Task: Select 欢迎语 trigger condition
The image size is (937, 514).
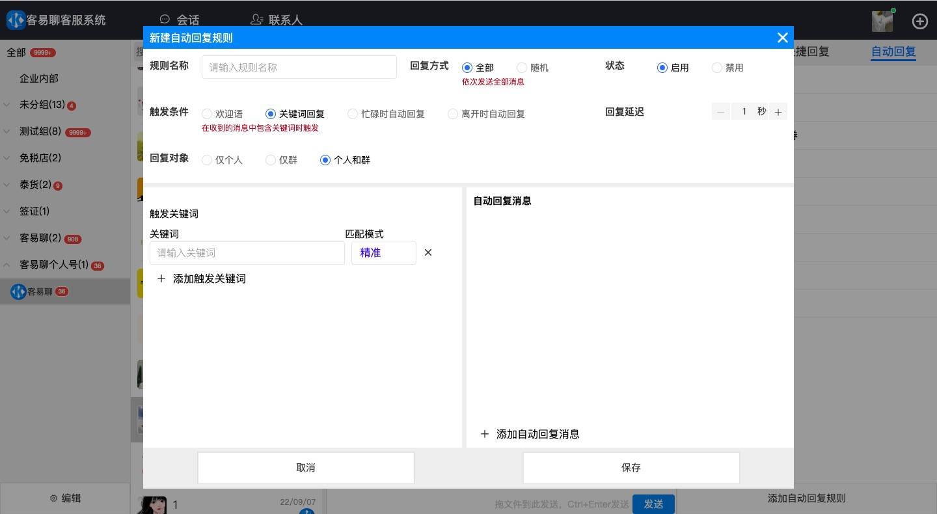Action: tap(206, 113)
